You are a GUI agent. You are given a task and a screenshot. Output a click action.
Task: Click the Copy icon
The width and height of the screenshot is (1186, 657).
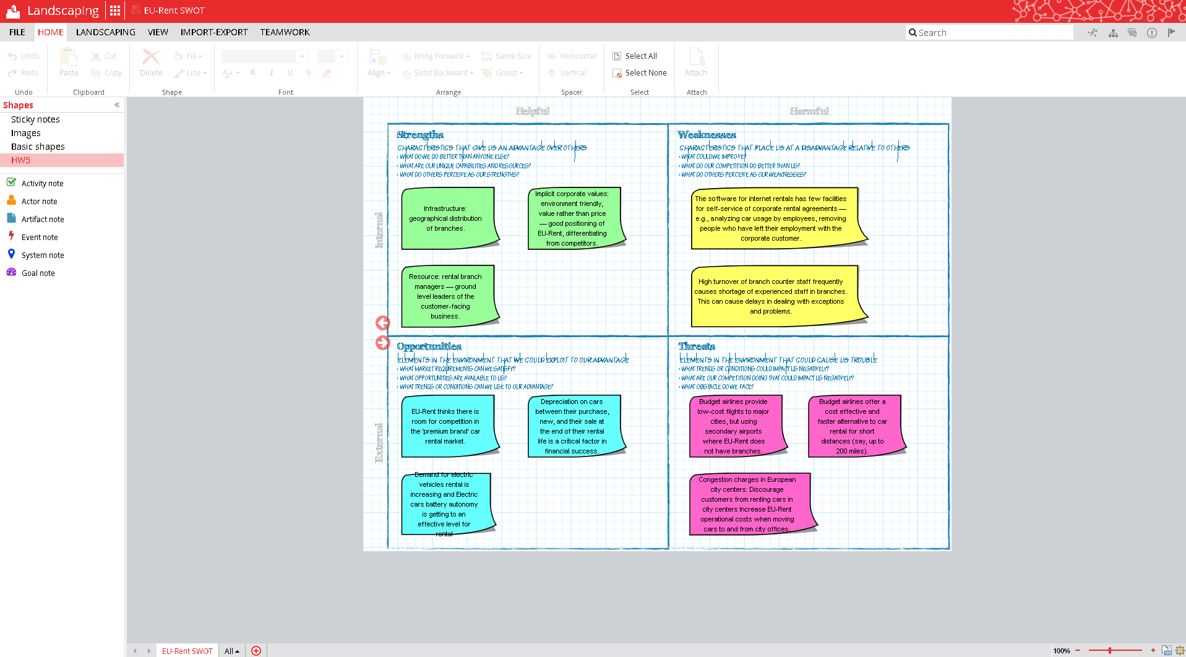96,73
